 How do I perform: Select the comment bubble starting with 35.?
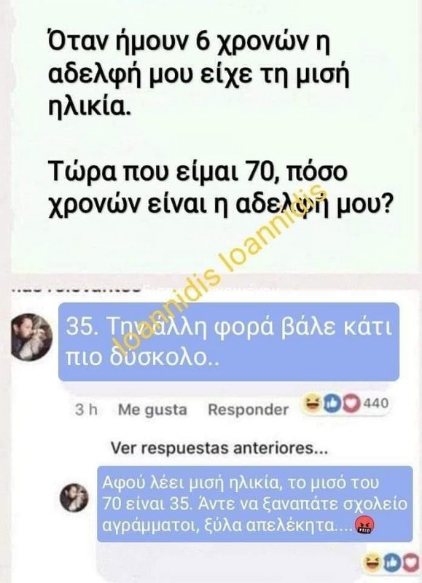point(229,342)
